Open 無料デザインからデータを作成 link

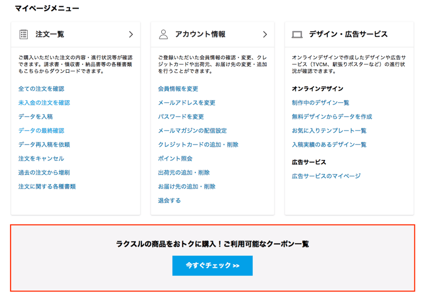tap(332, 117)
